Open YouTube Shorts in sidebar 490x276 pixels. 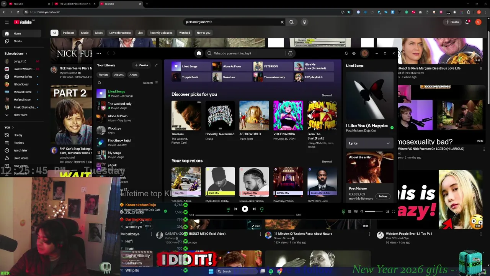point(17,41)
